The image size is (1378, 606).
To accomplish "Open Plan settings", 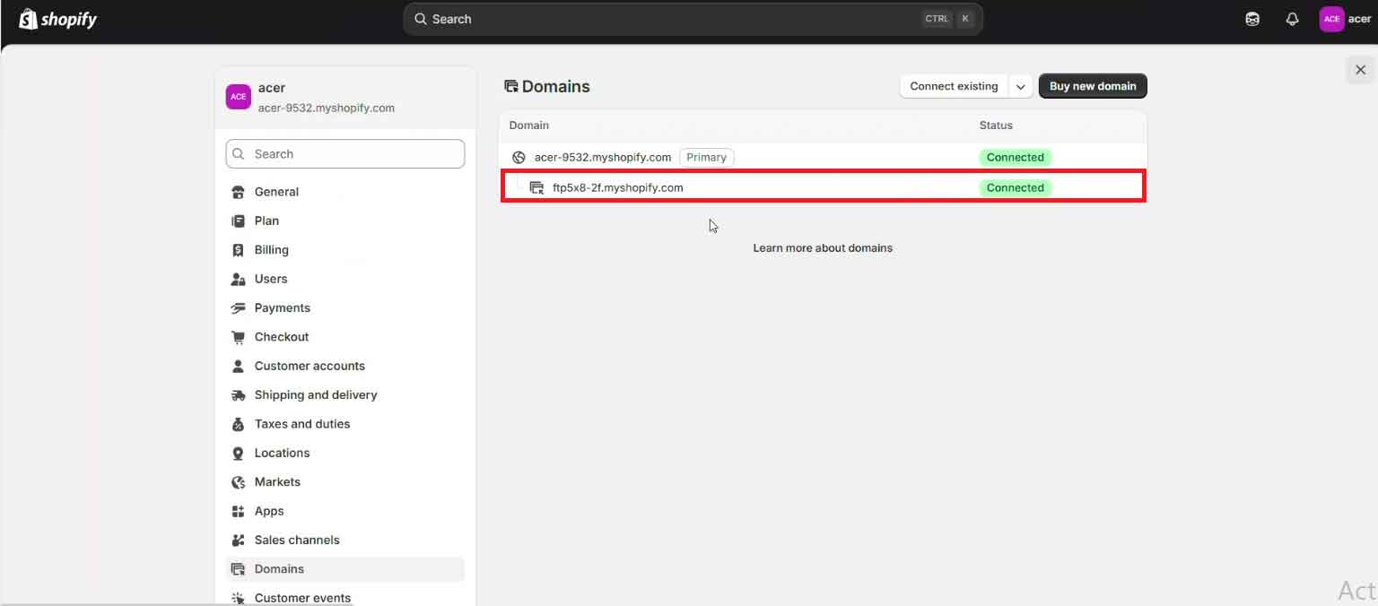I will pyautogui.click(x=345, y=221).
